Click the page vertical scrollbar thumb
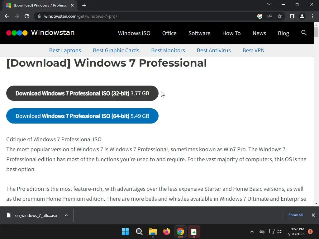Screen dimensions: 319x239 click(x=316, y=32)
